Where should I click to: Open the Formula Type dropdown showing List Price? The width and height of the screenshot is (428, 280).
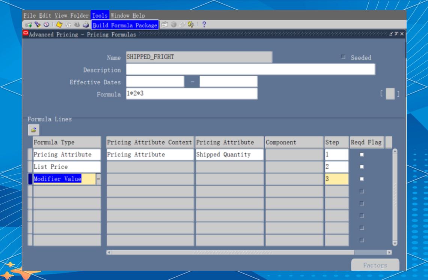(x=67, y=167)
